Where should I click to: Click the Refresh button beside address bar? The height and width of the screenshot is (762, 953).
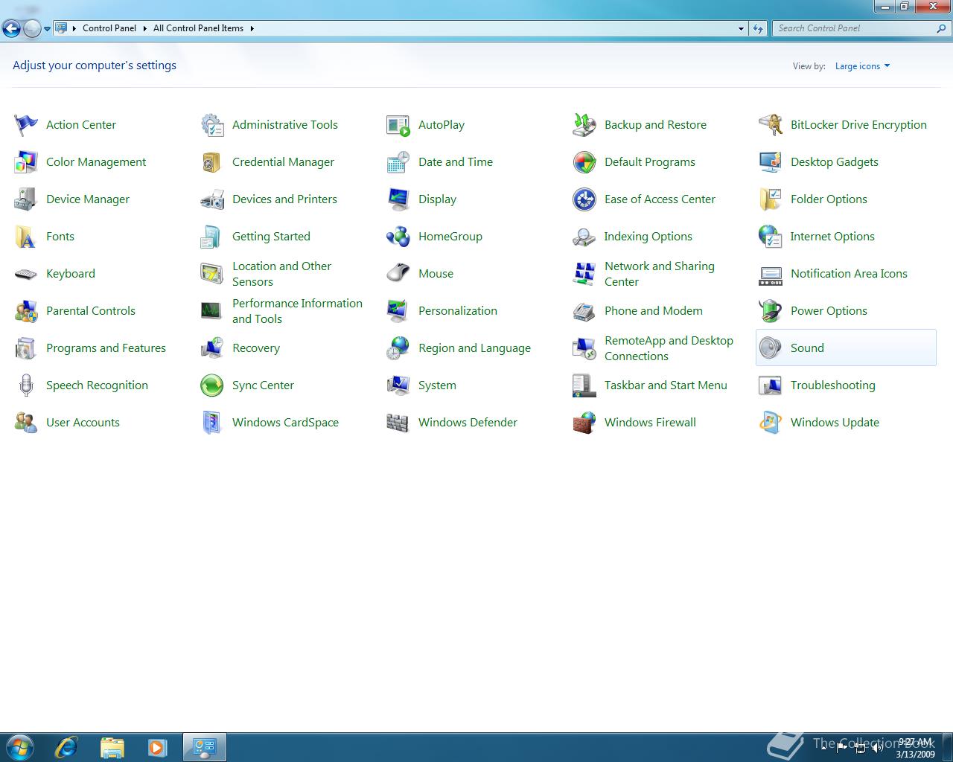coord(758,28)
